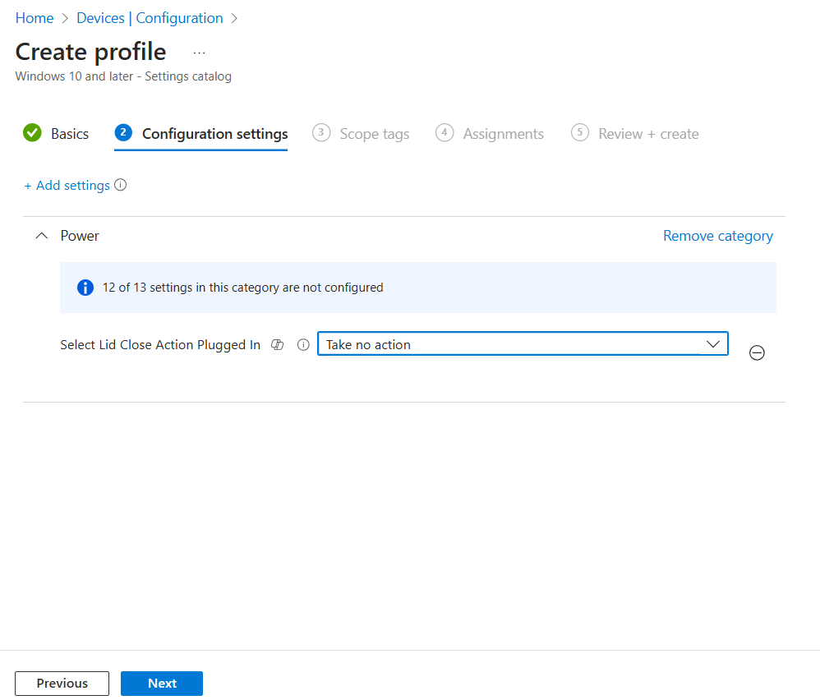820x700 pixels.
Task: Go to the Basics step
Action: (x=56, y=134)
